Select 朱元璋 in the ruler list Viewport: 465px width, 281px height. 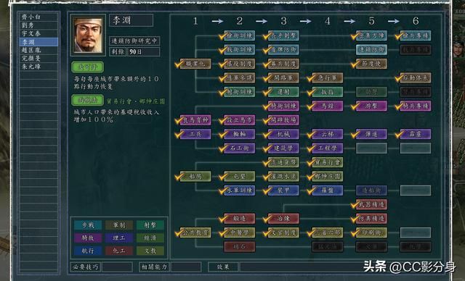tap(39, 67)
